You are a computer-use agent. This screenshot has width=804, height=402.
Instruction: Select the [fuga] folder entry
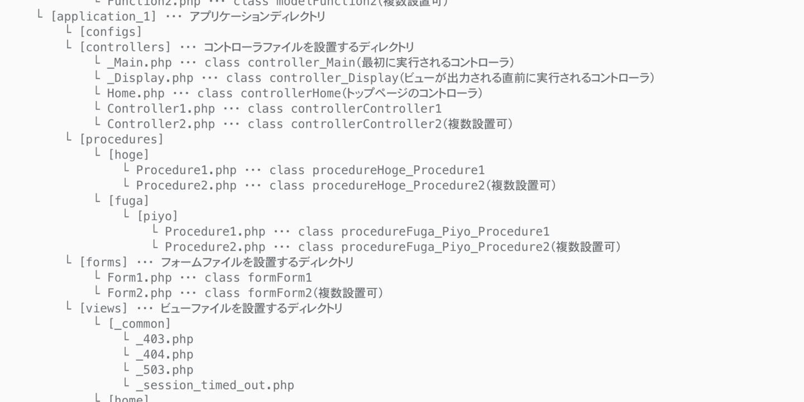tap(129, 200)
